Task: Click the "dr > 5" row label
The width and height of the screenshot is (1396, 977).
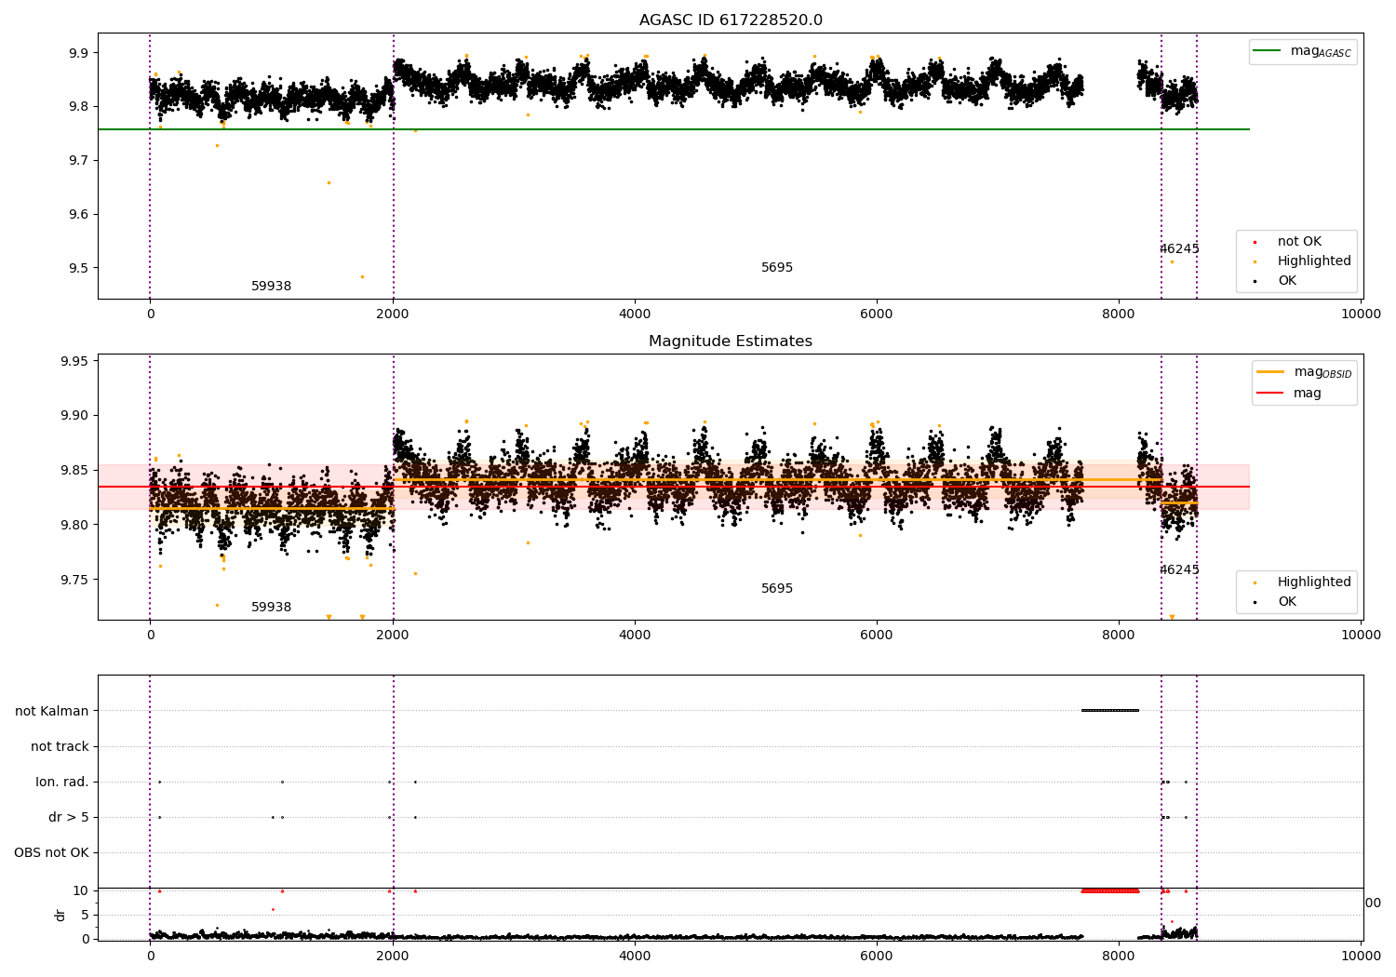Action: 69,818
